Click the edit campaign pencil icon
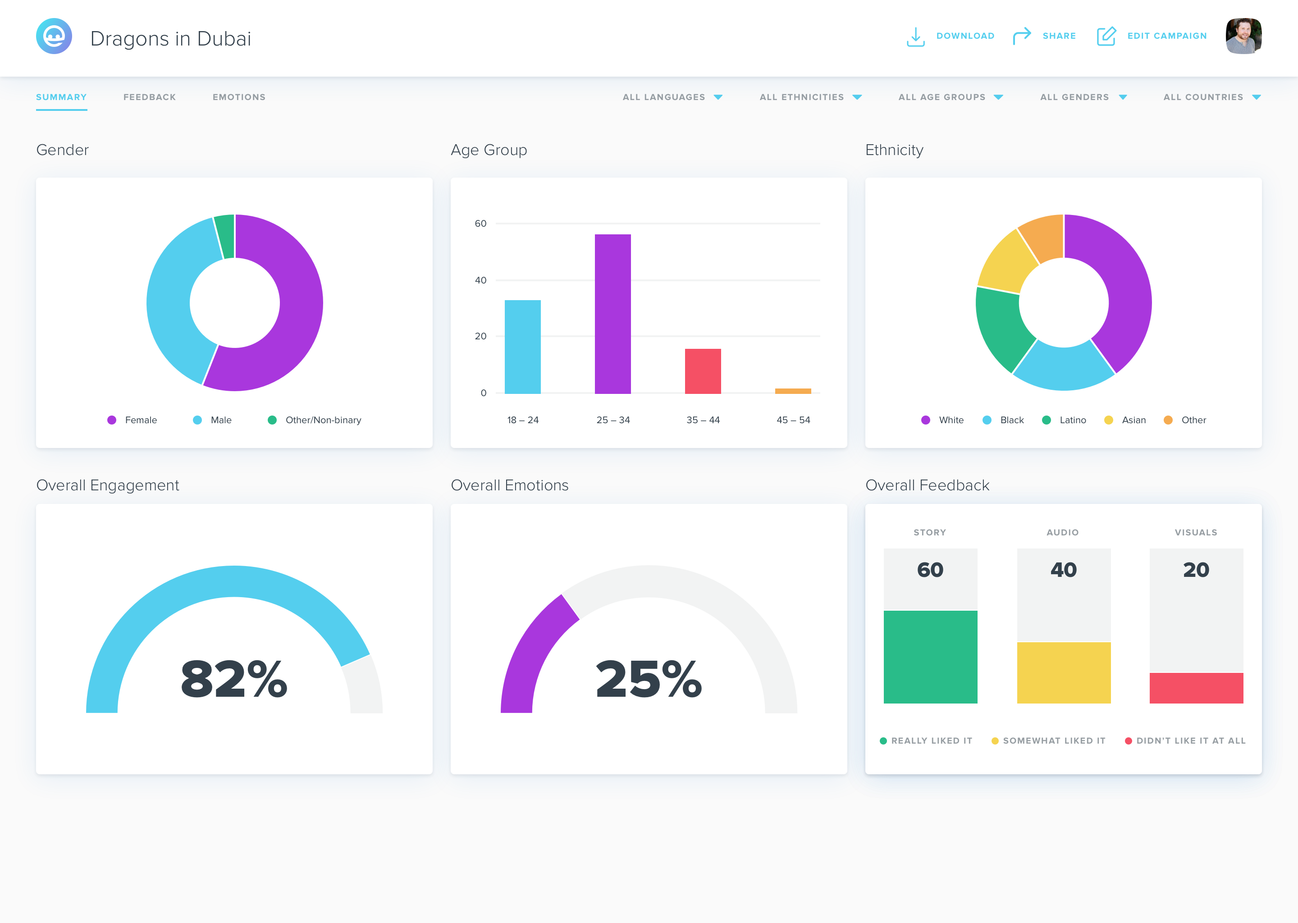The height and width of the screenshot is (923, 1298). click(x=1106, y=37)
